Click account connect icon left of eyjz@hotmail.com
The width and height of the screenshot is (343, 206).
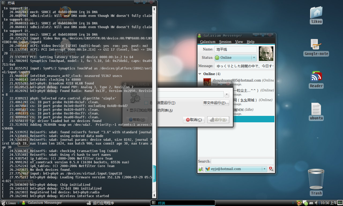[x=201, y=169]
